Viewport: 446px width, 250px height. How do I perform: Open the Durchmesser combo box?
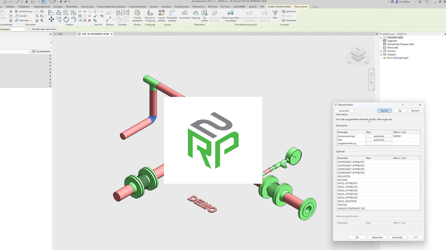tap(19, 29)
